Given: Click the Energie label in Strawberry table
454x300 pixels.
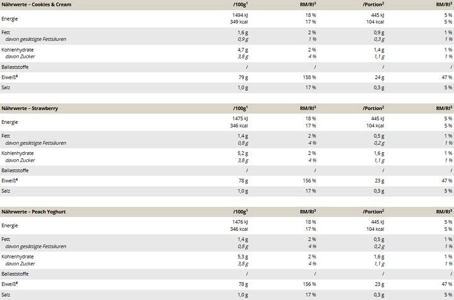Looking at the screenshot, I should click(x=9, y=122).
